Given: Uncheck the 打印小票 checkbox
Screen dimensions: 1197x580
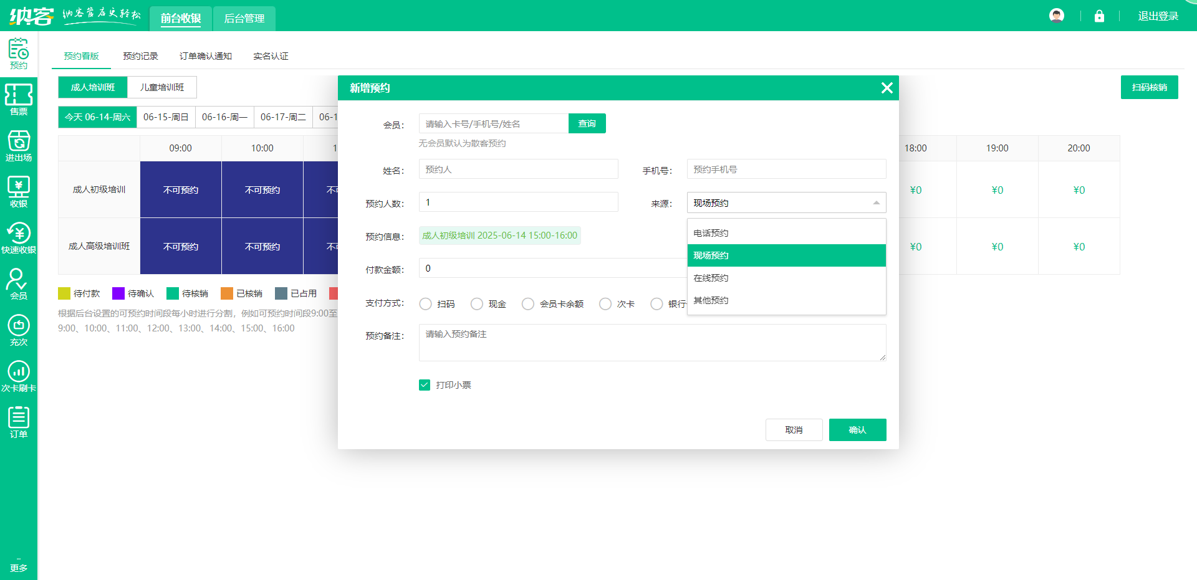Looking at the screenshot, I should 425,385.
